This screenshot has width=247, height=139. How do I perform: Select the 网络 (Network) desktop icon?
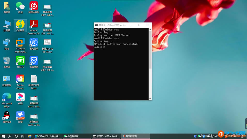click(x=7, y=44)
